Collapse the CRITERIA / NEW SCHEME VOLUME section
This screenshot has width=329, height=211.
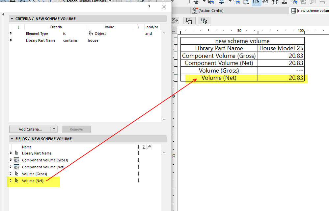tap(12, 19)
